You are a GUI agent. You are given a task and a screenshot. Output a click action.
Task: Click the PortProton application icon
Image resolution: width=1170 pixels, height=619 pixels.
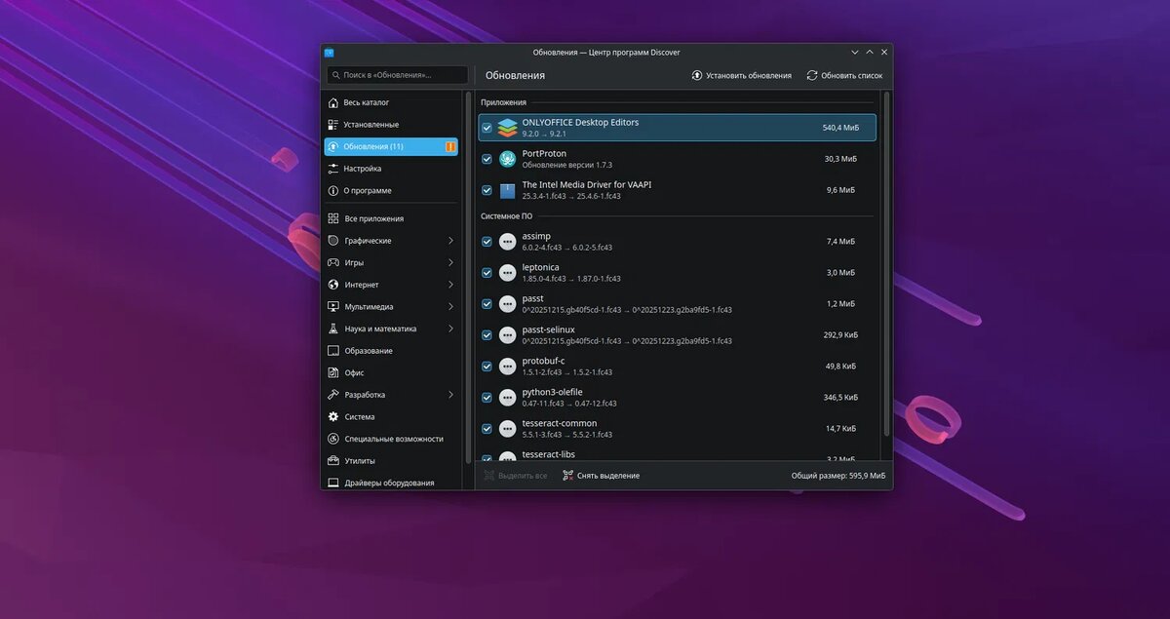pos(506,159)
